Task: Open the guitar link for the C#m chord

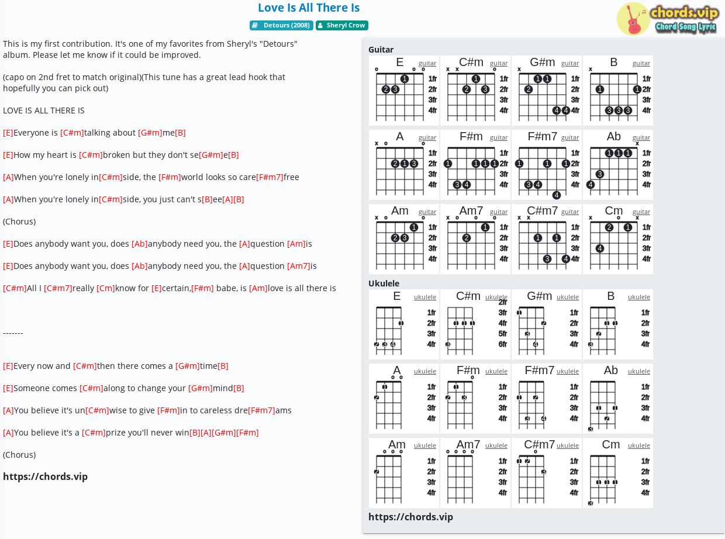Action: 499,63
